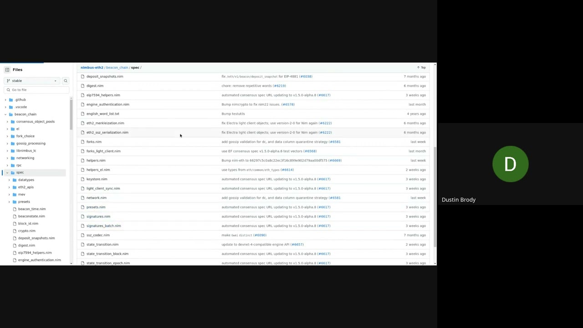Expand the datatypes folder chevron
Screen dimensions: 583x328
9,180
